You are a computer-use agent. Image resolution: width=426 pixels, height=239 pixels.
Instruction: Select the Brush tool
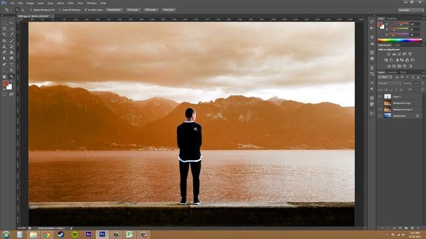click(11, 40)
